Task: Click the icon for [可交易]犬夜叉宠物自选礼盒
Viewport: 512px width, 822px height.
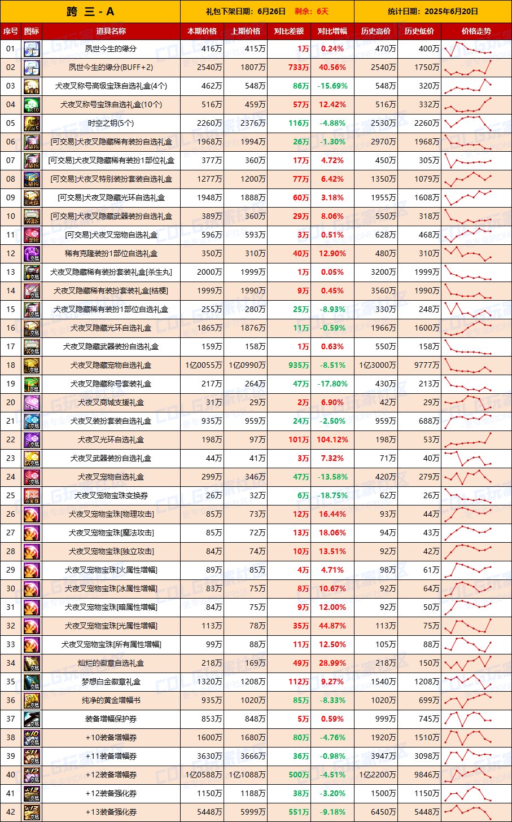Action: (x=32, y=235)
